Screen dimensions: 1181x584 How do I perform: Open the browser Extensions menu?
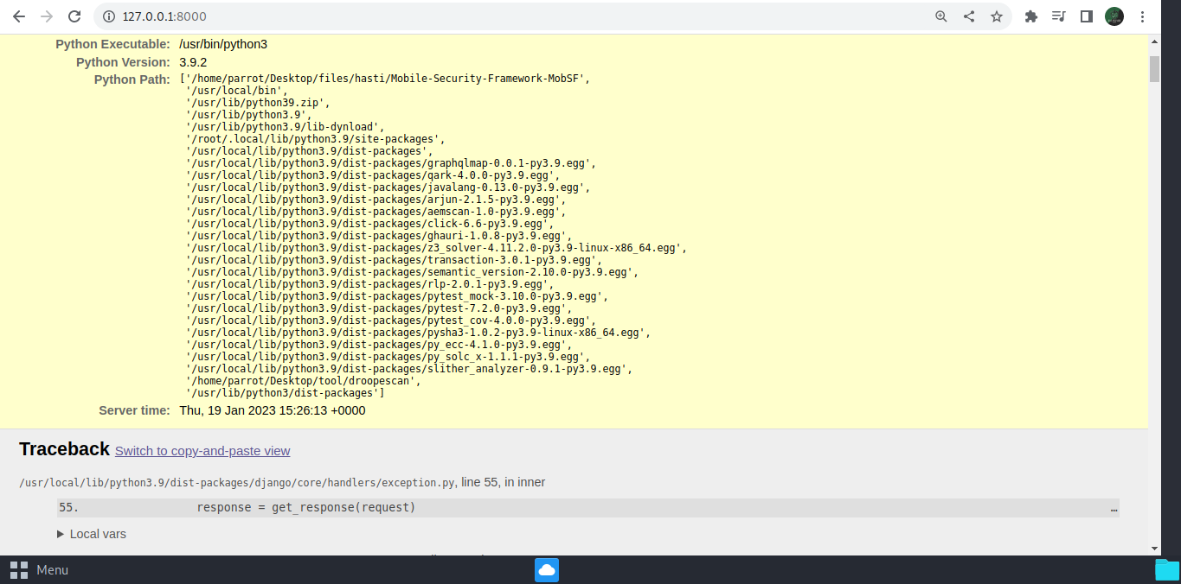(1030, 16)
